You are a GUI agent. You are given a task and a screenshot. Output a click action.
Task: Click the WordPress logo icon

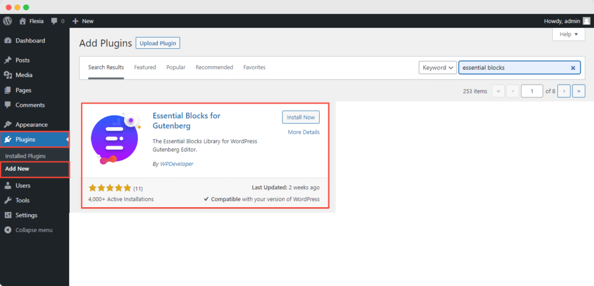tap(8, 21)
